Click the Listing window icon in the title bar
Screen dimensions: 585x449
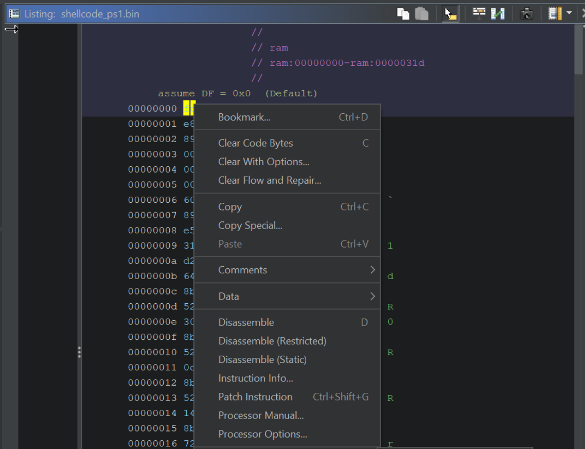tap(13, 13)
